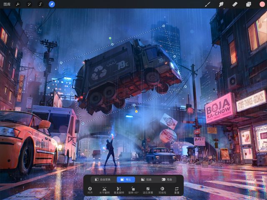The height and width of the screenshot is (200, 267).
Task: Click 适应屏幕 fit to screen
Action: click(x=148, y=190)
